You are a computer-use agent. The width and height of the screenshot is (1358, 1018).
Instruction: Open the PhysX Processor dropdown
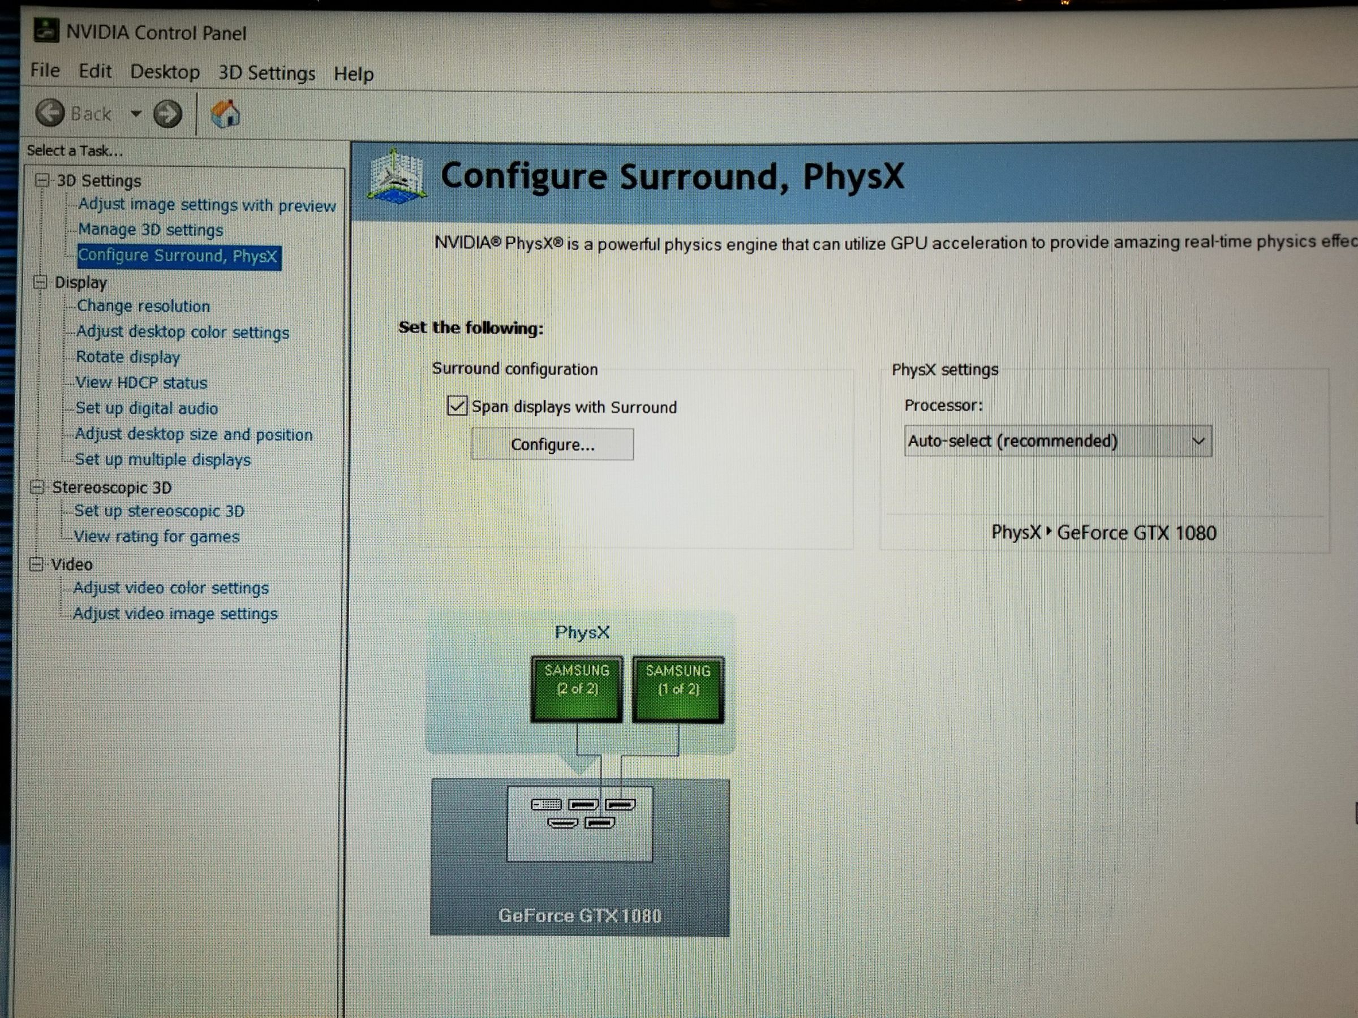coord(1057,441)
